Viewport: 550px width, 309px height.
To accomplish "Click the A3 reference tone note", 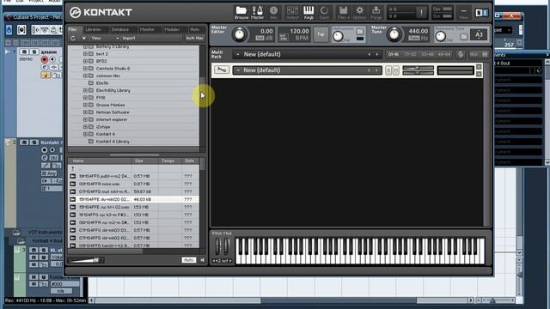I will [x=479, y=34].
